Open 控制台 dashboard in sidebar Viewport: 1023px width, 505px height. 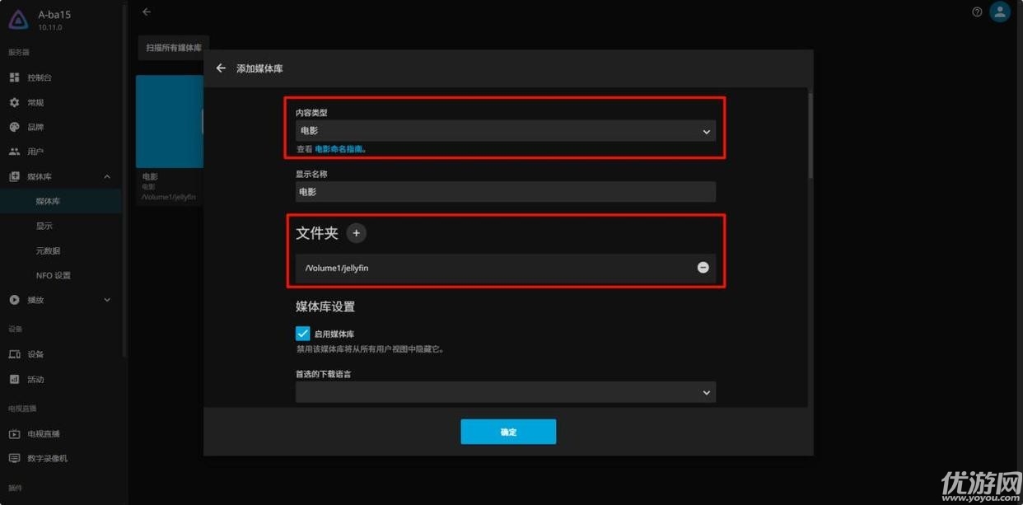[x=40, y=77]
